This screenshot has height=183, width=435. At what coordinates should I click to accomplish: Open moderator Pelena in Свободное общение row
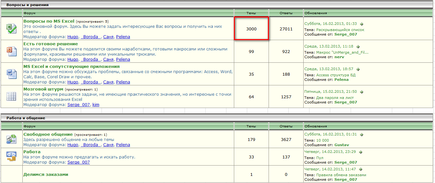coord(123,145)
